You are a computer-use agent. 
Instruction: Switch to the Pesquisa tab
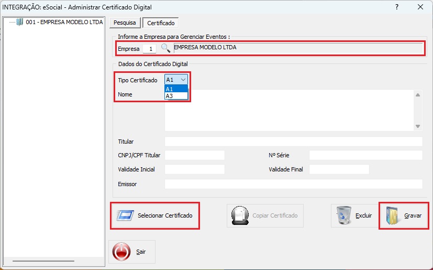click(x=125, y=23)
